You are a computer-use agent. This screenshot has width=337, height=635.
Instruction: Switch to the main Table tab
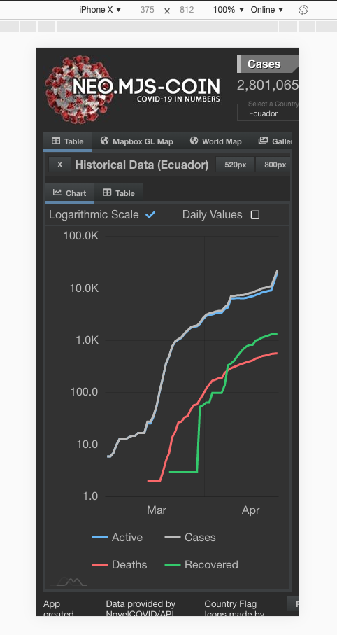[68, 141]
